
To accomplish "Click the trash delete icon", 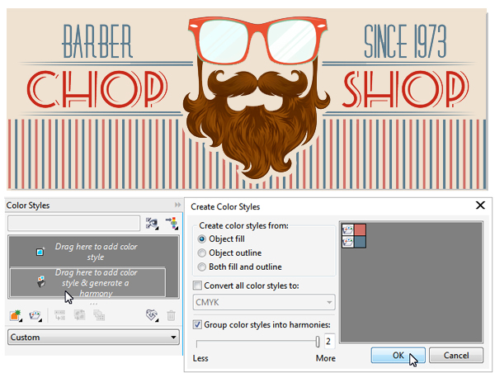I will (171, 315).
